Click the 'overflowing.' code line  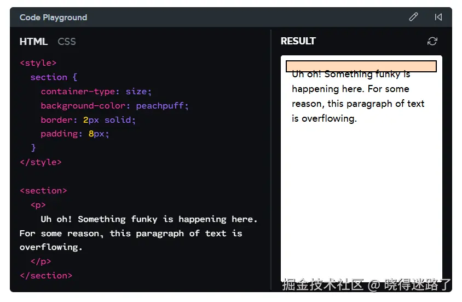(51, 247)
